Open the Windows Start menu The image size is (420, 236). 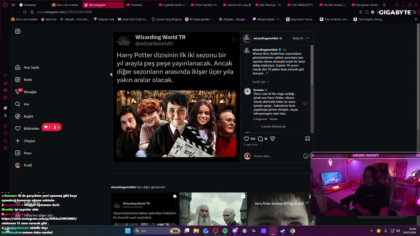point(128,231)
